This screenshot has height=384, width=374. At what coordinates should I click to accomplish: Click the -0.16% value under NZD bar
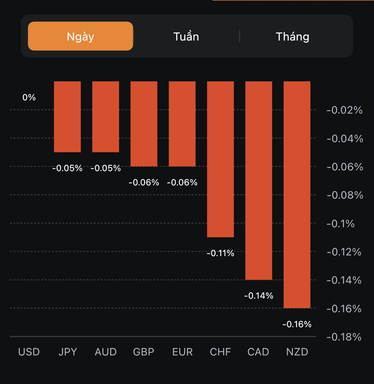click(297, 324)
